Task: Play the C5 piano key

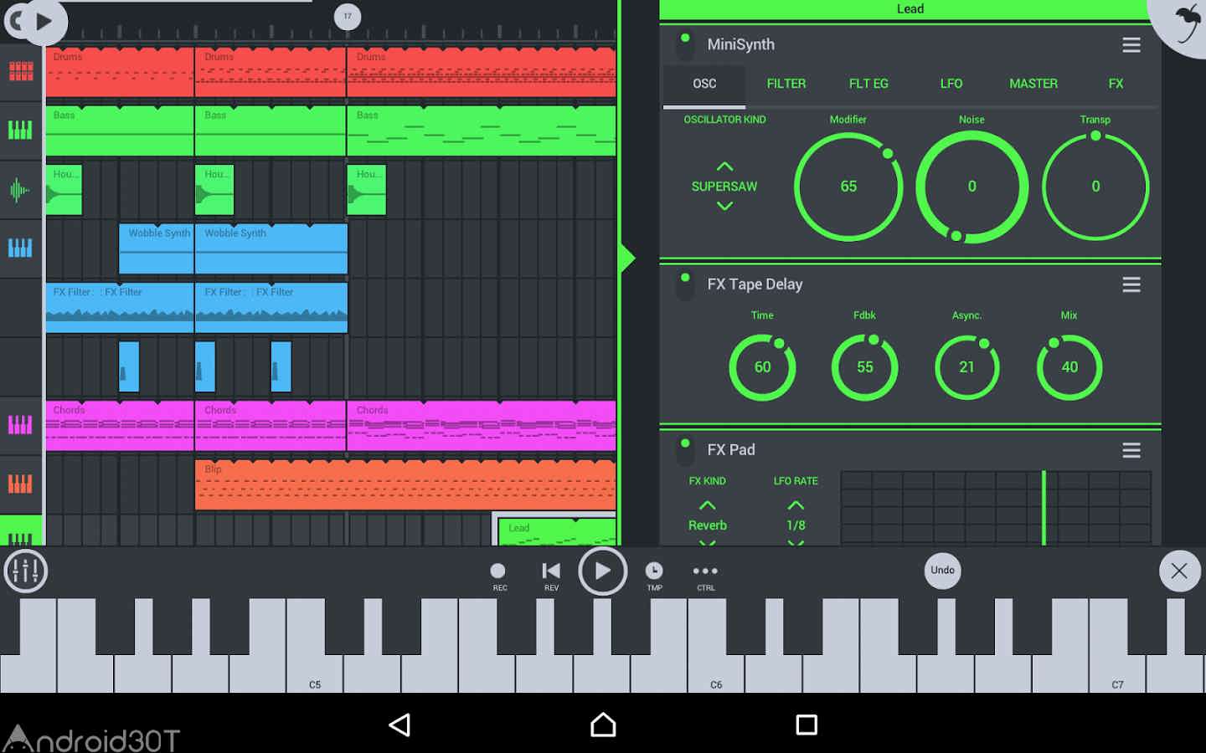Action: click(x=315, y=674)
